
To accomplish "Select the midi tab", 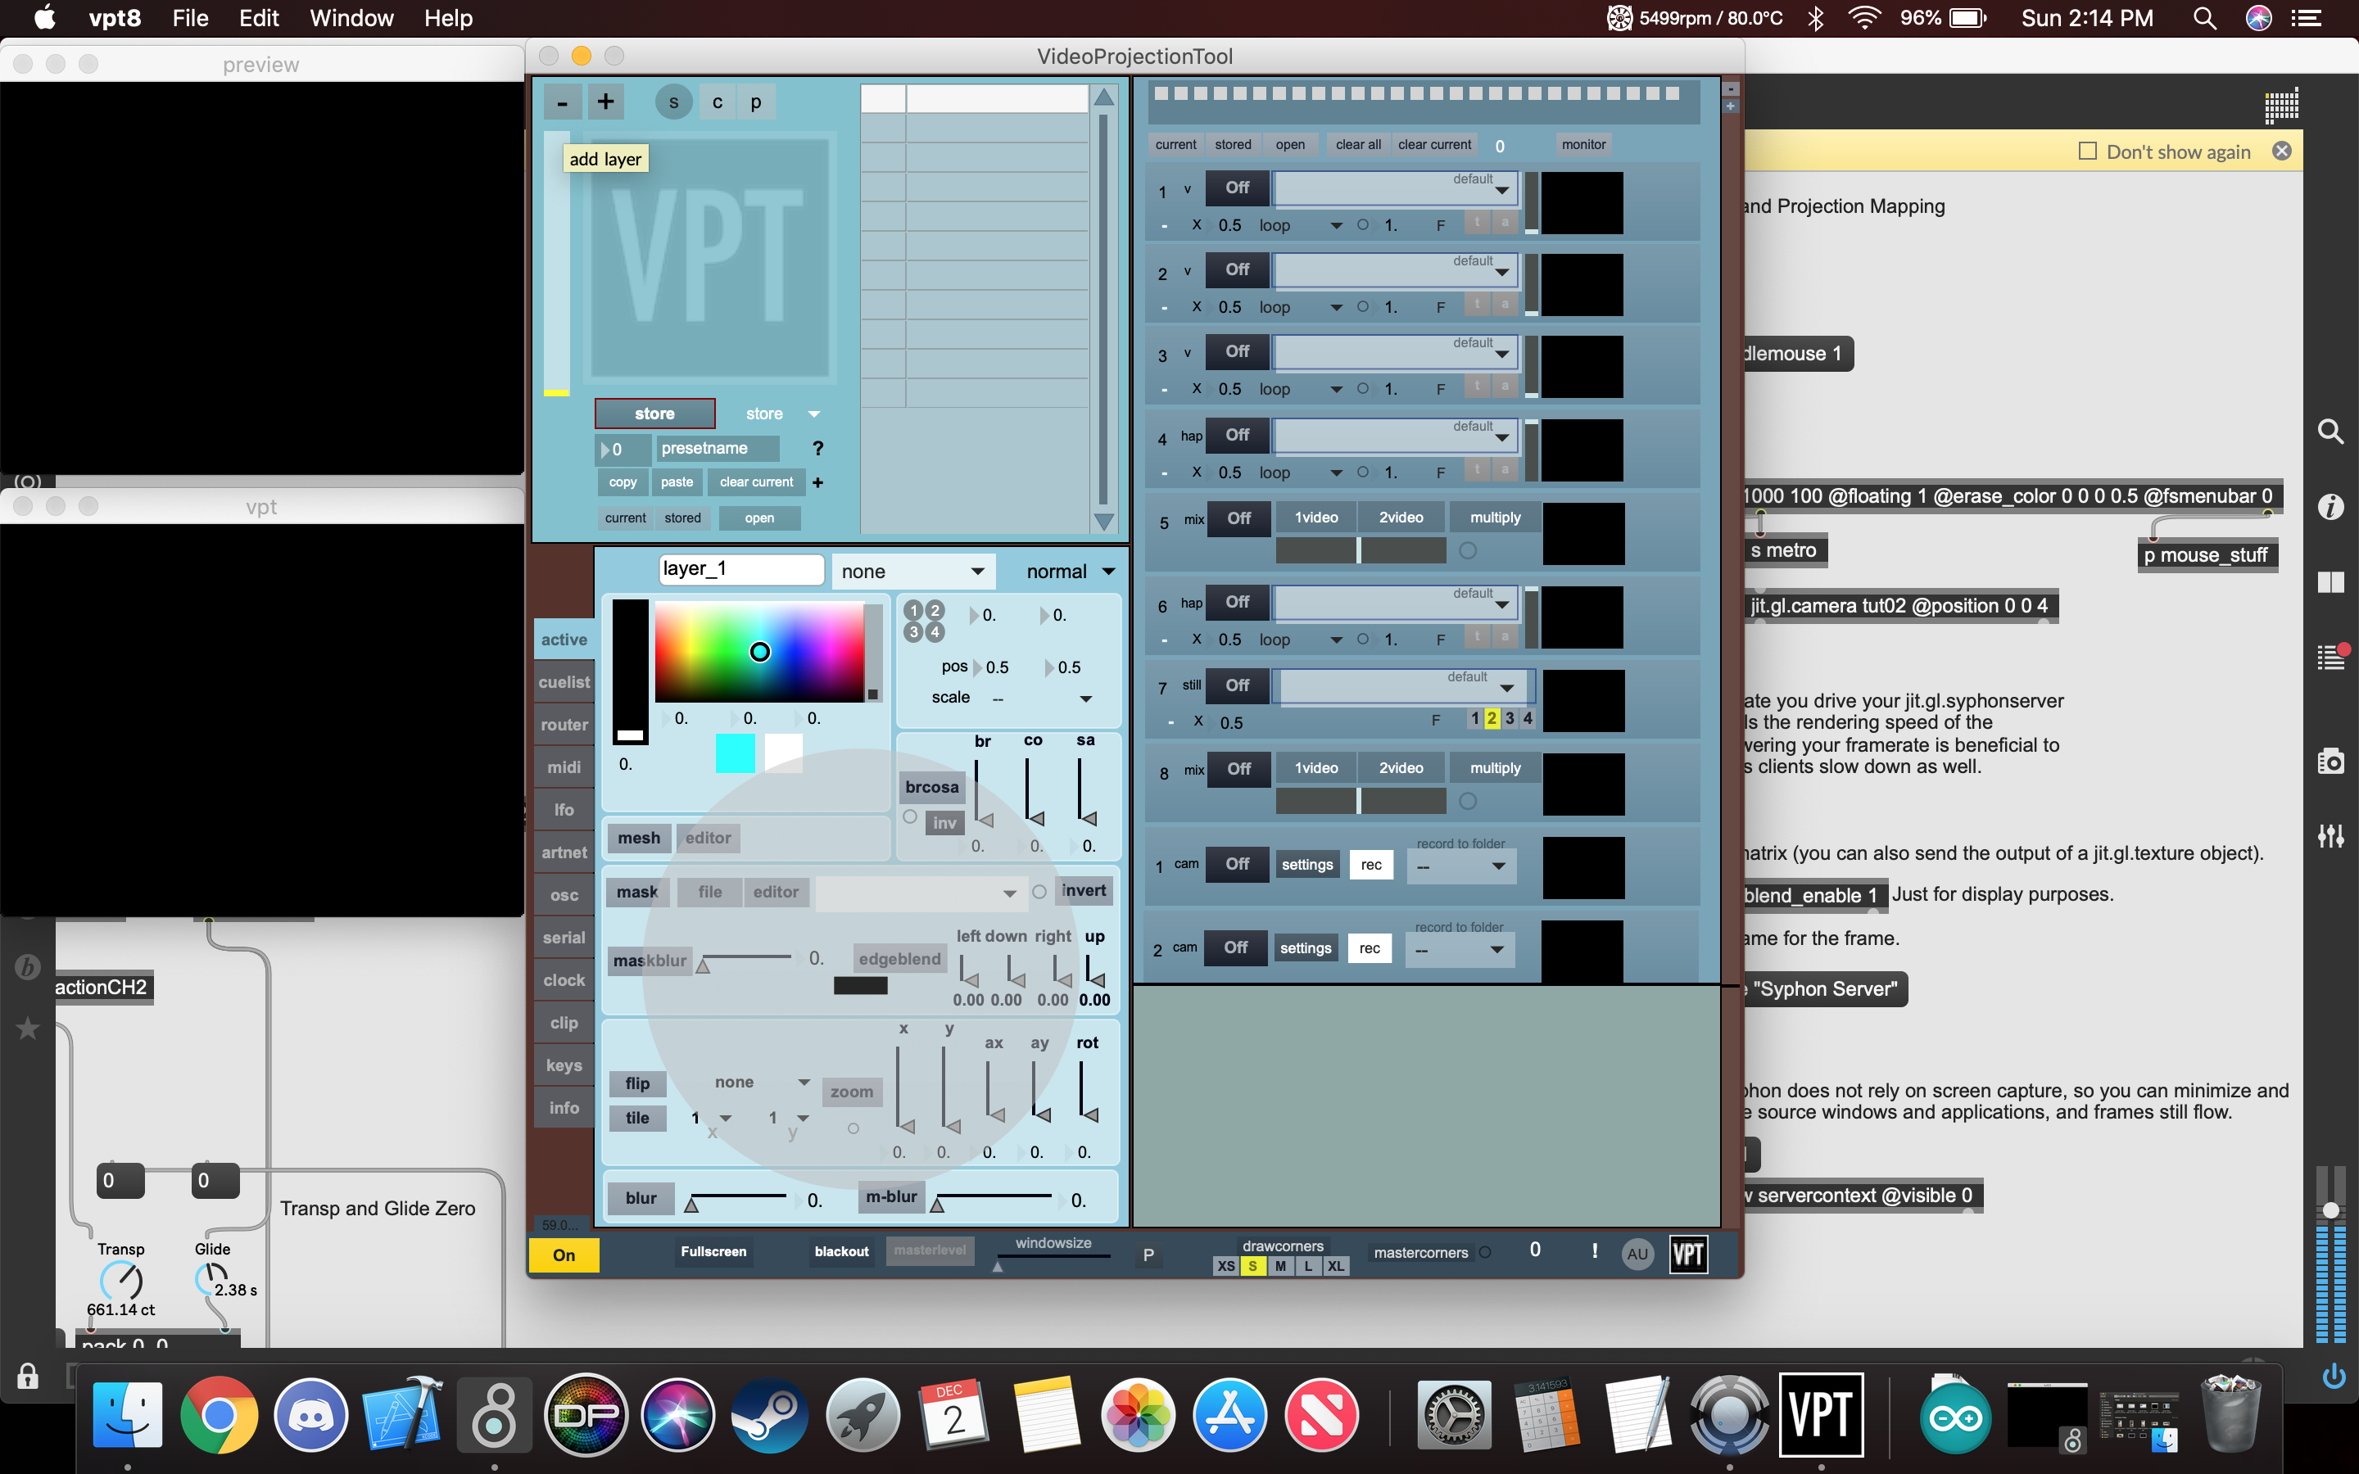I will pos(564,767).
